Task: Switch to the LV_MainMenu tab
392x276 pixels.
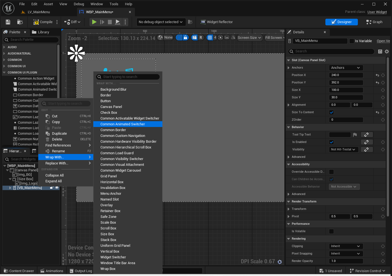Action: (x=39, y=12)
